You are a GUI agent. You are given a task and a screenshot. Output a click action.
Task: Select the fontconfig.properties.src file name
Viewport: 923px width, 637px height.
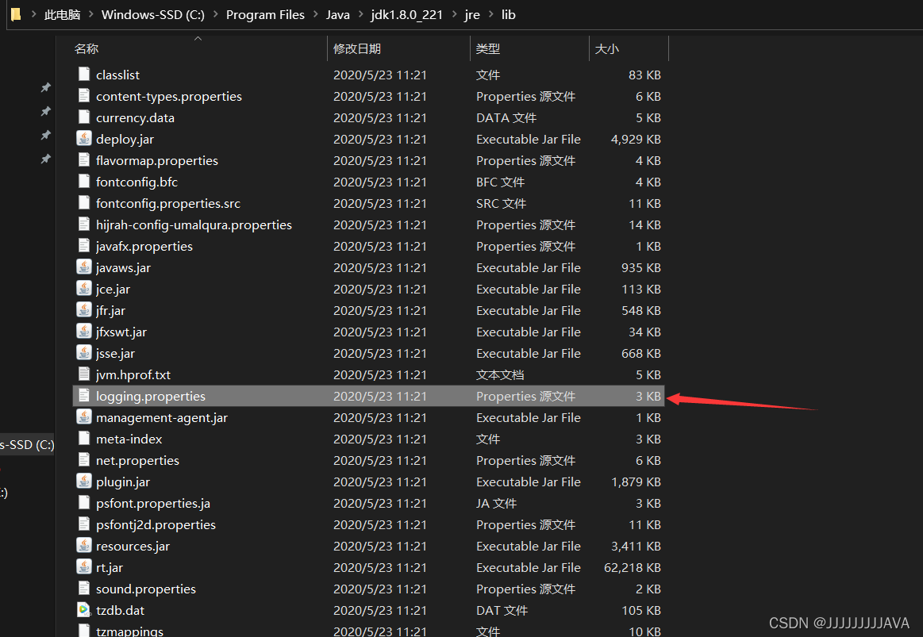[x=168, y=204]
